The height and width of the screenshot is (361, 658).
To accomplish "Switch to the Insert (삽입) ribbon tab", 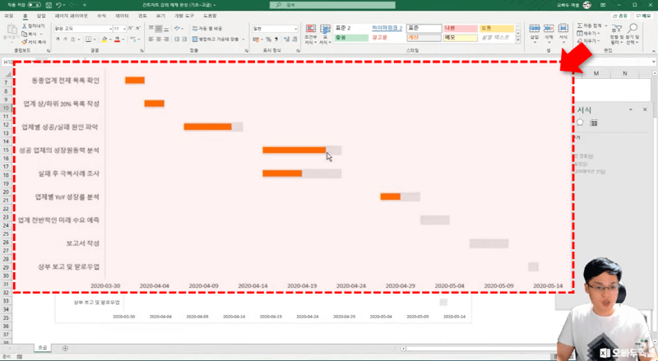I will 41,16.
